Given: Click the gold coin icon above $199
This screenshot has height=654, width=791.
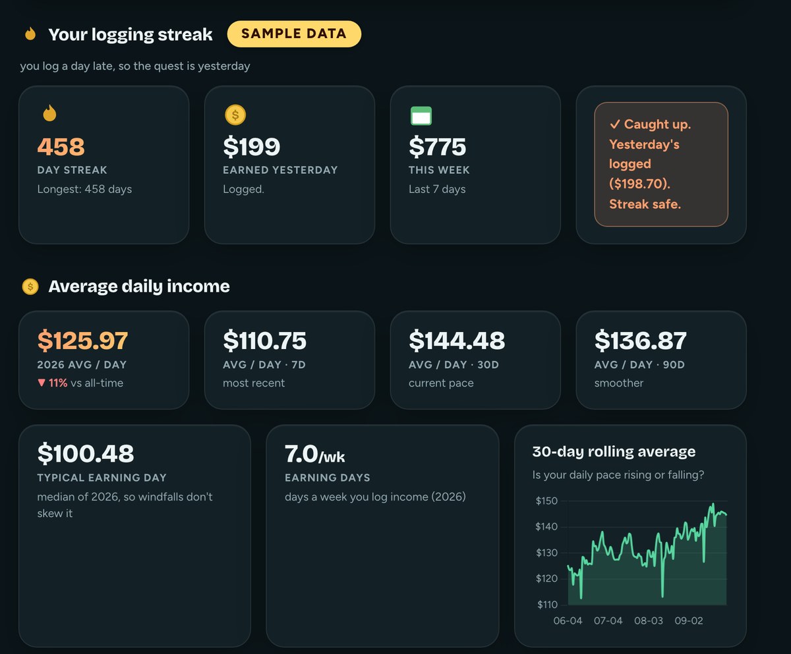Looking at the screenshot, I should tap(235, 115).
